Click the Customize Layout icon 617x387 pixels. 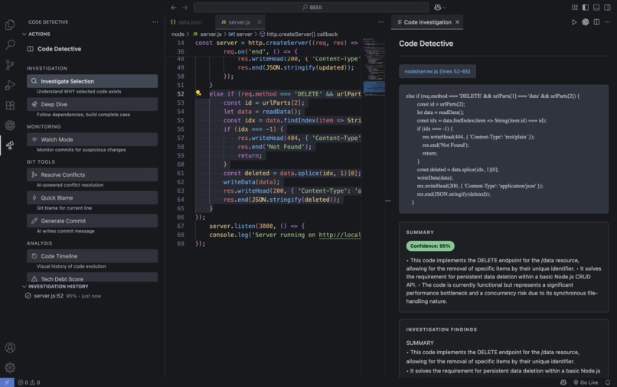[x=575, y=7]
